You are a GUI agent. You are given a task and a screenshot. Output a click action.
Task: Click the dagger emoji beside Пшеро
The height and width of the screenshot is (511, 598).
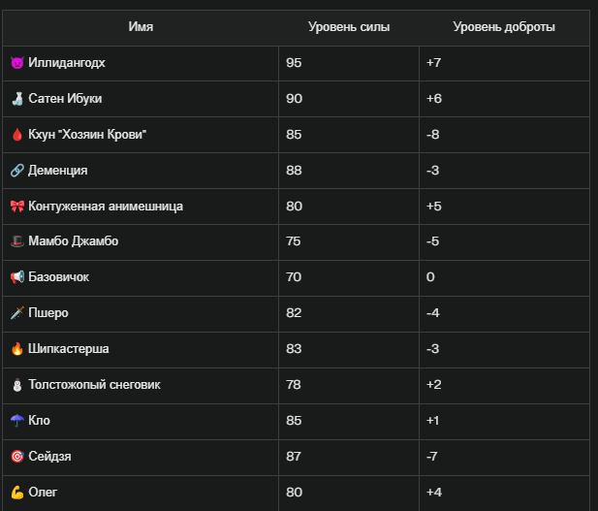(17, 313)
